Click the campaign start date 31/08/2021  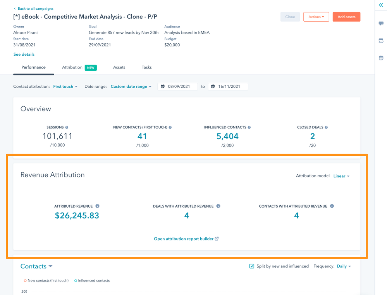click(24, 45)
